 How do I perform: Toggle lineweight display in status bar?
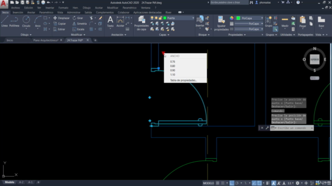268,183
